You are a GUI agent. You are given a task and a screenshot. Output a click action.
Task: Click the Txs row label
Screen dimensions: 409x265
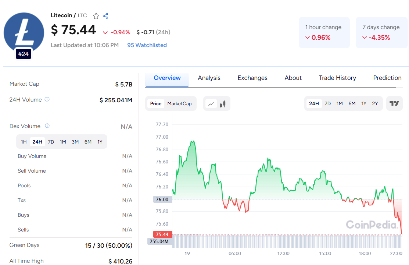pyautogui.click(x=22, y=200)
